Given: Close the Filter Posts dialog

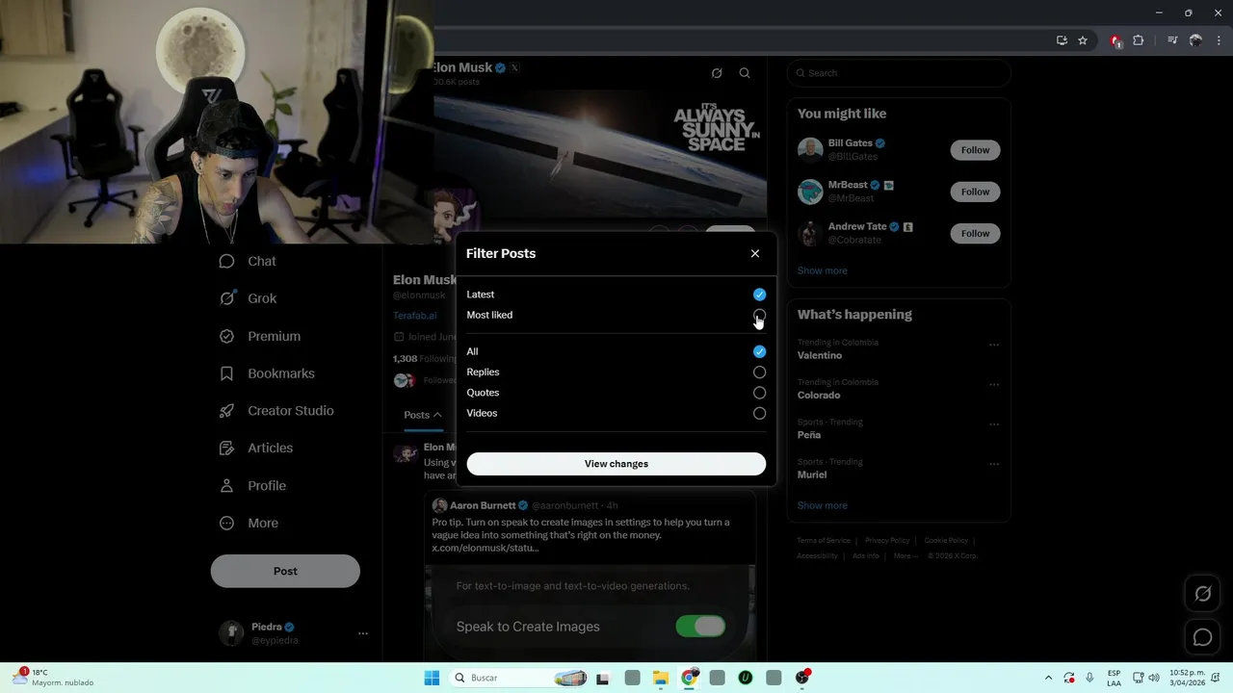Looking at the screenshot, I should pyautogui.click(x=755, y=253).
